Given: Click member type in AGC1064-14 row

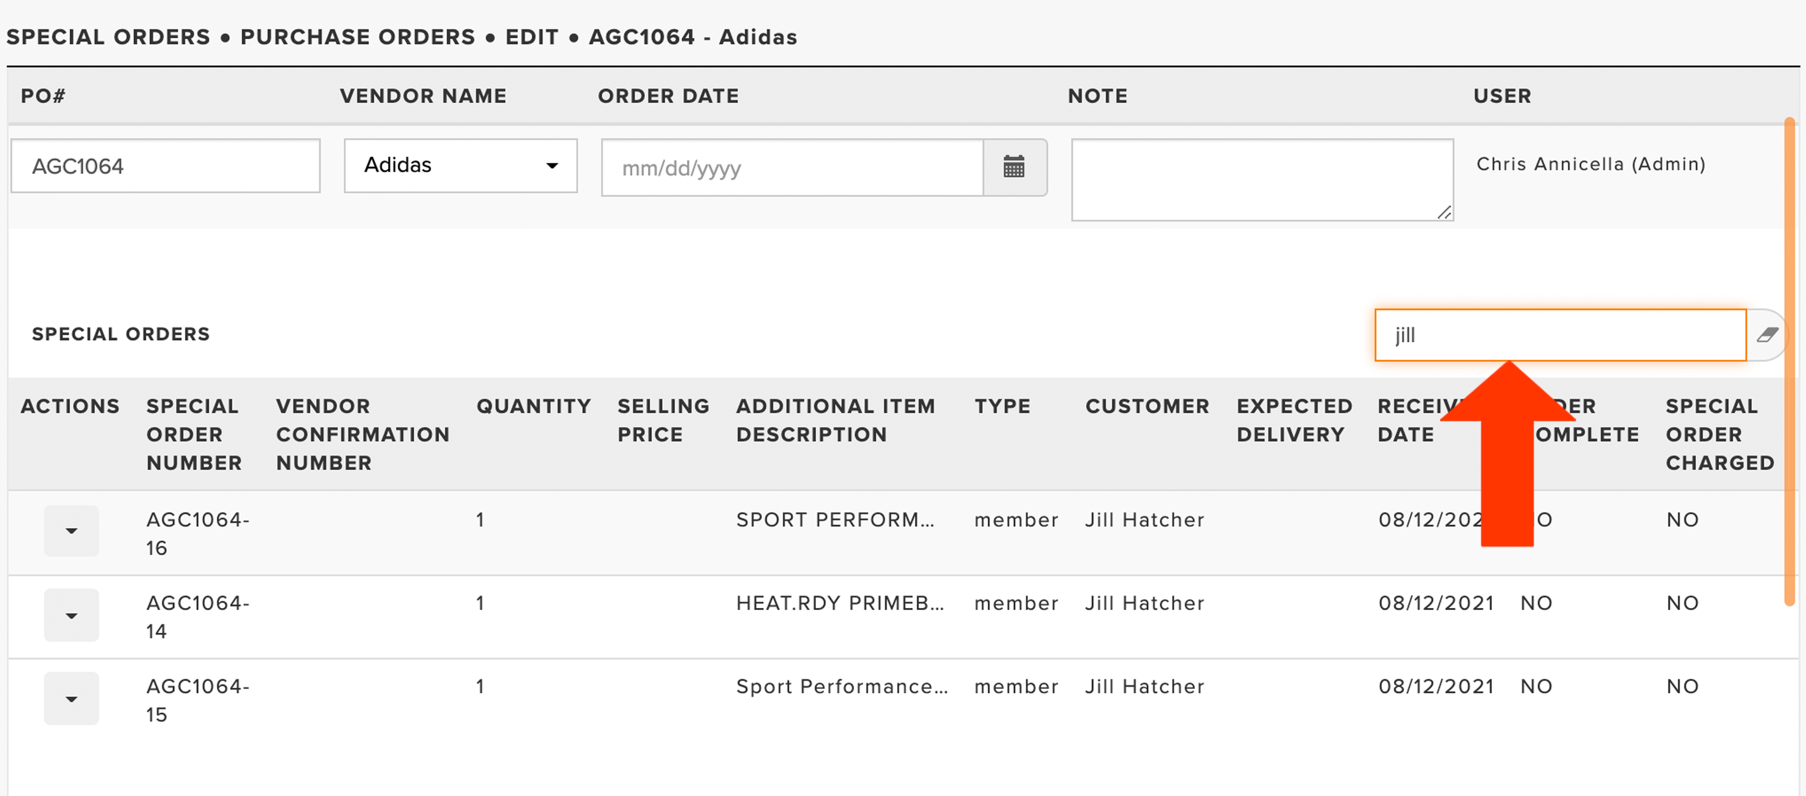Looking at the screenshot, I should (x=1016, y=603).
